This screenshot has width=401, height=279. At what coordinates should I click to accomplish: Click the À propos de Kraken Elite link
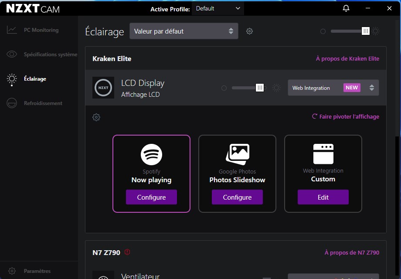[x=347, y=59]
